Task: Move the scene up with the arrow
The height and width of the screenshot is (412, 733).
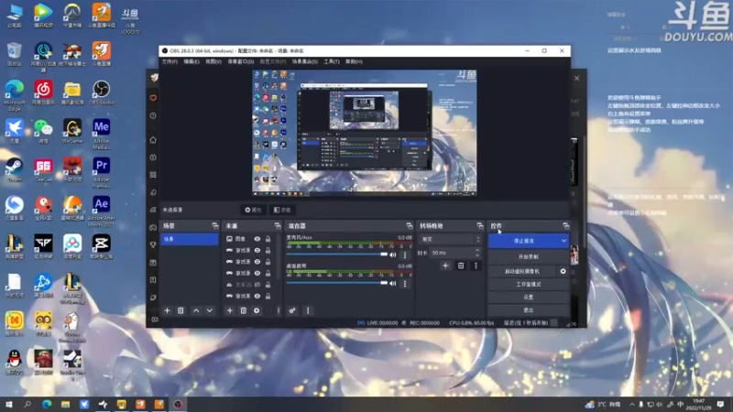Action: 196,310
